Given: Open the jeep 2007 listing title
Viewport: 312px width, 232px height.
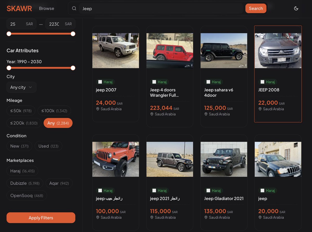Looking at the screenshot, I should 106,90.
